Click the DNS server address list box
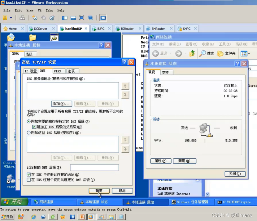Image resolution: width=257 pixels, height=221 pixels. tap(73, 91)
